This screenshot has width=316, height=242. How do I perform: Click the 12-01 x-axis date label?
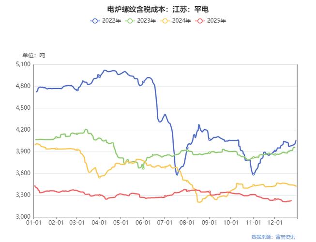click(275, 223)
